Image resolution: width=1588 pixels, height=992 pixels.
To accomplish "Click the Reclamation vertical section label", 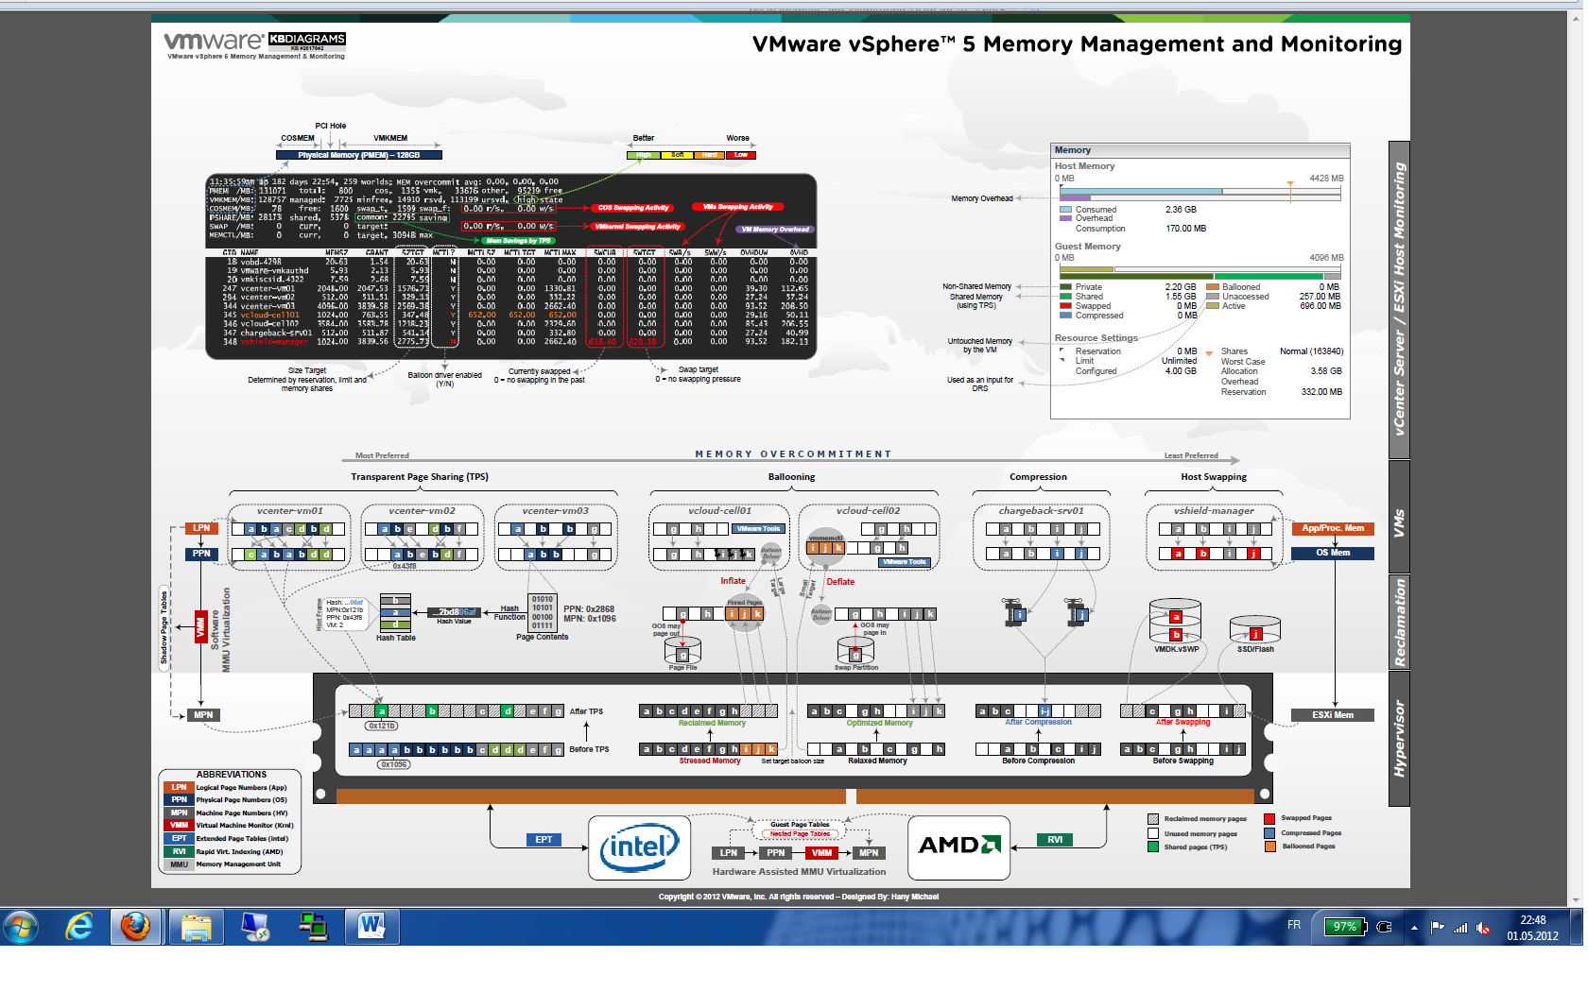I will (1399, 623).
